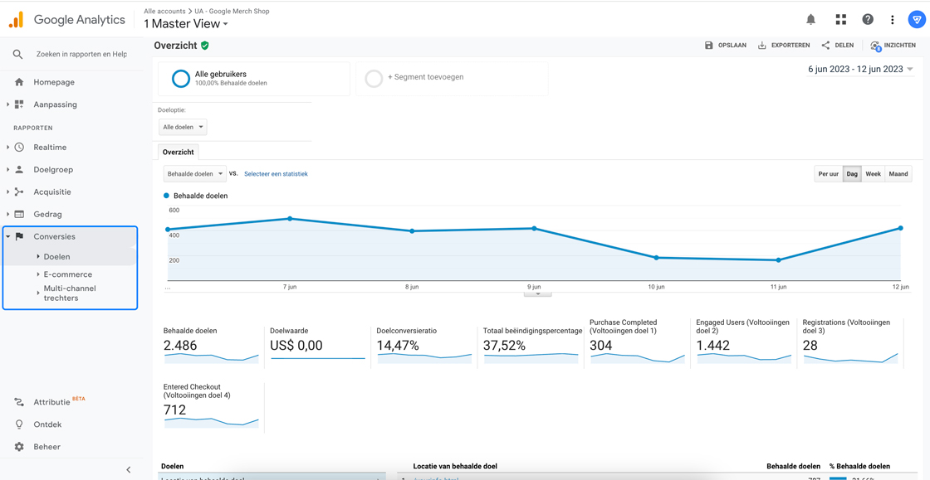Click the Engaged Users 1.442 value
Image resolution: width=930 pixels, height=480 pixels.
(713, 346)
